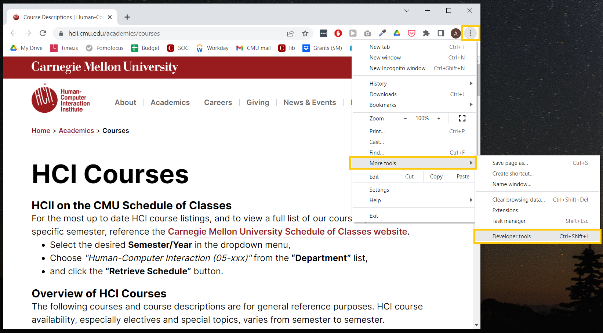Click the profile avatar 'A' icon
The image size is (603, 333).
coord(455,33)
